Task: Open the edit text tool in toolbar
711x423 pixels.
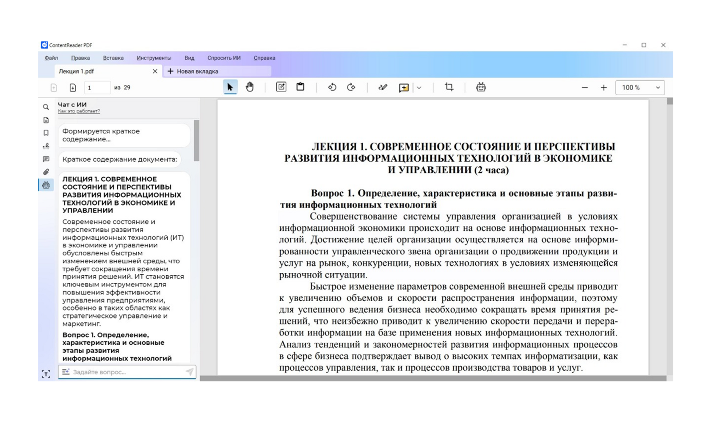Action: click(x=281, y=87)
